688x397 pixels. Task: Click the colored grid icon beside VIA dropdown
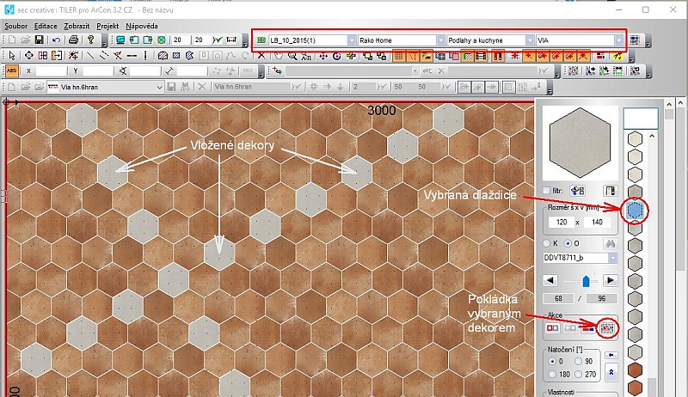[x=635, y=40]
